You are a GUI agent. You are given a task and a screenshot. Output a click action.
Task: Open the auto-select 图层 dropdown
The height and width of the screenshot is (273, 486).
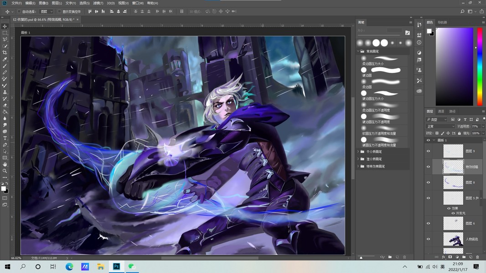coord(47,11)
